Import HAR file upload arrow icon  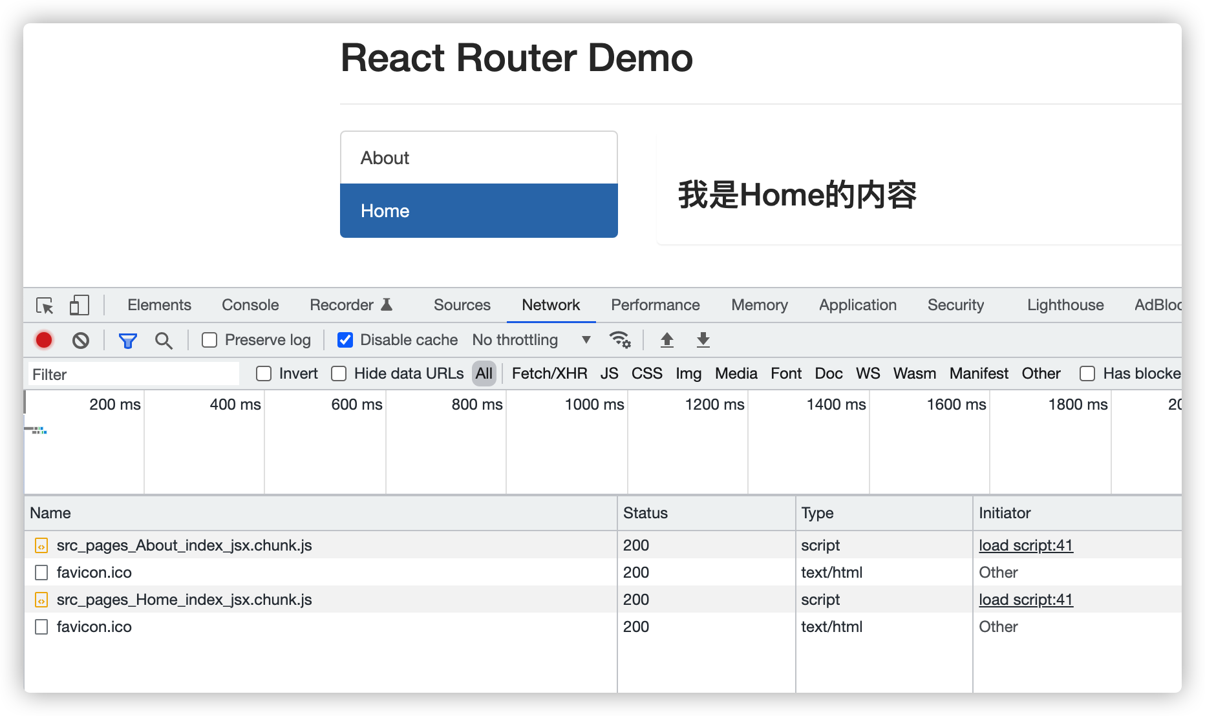click(666, 340)
